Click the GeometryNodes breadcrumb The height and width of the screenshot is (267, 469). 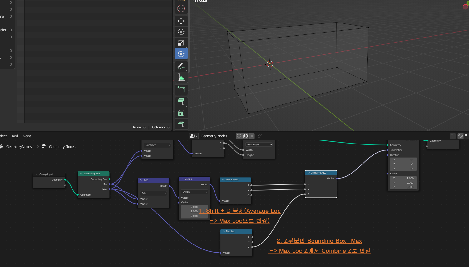point(19,147)
